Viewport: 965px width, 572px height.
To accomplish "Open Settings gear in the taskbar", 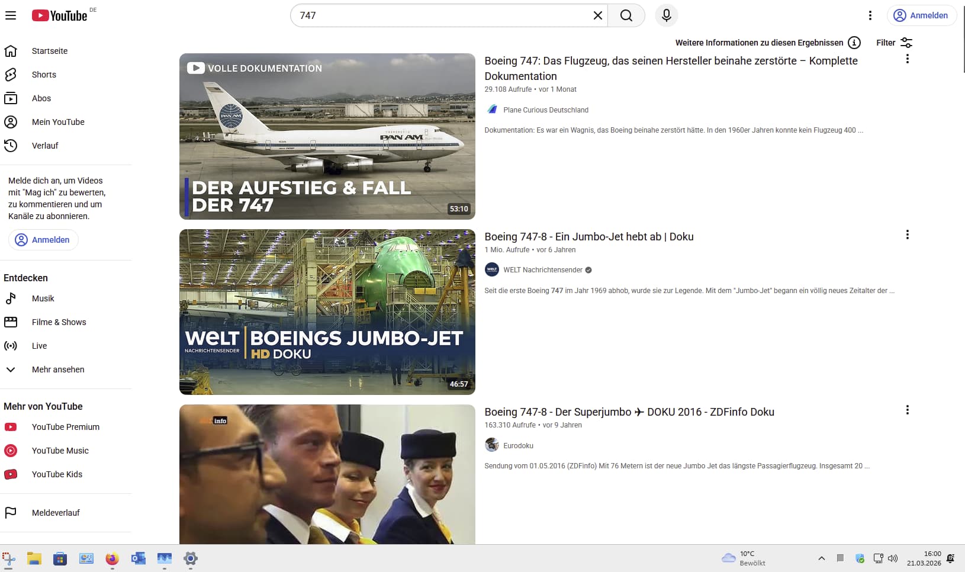I will [191, 558].
